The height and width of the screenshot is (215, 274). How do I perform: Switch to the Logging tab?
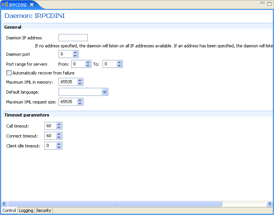(x=26, y=210)
